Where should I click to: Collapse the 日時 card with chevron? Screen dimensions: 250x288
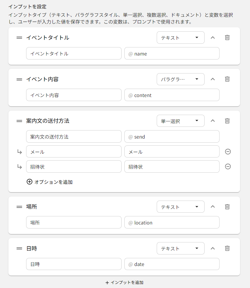coord(213,248)
